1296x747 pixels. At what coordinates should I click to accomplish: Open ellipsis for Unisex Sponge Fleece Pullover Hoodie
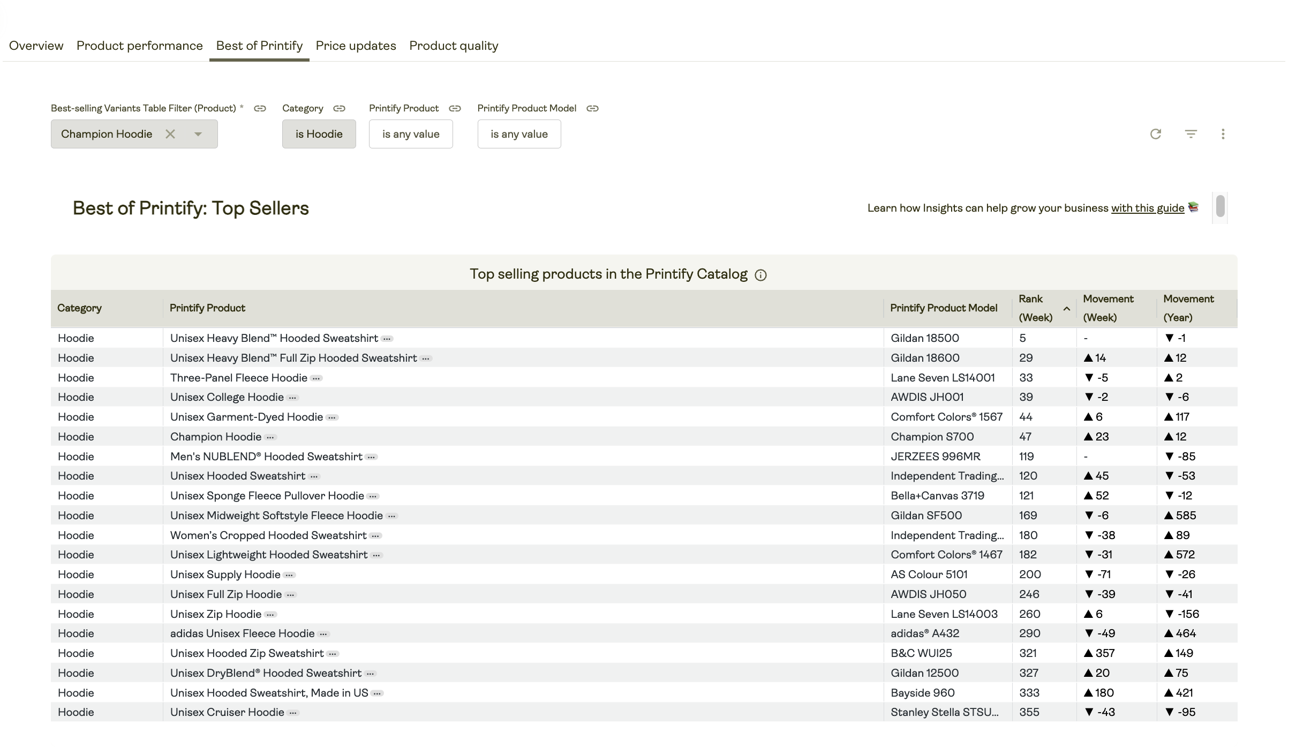pyautogui.click(x=373, y=496)
